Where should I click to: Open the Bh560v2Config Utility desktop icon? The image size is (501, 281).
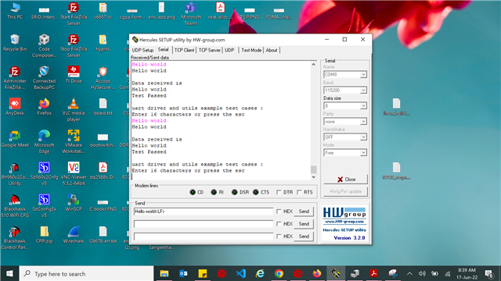[15, 174]
